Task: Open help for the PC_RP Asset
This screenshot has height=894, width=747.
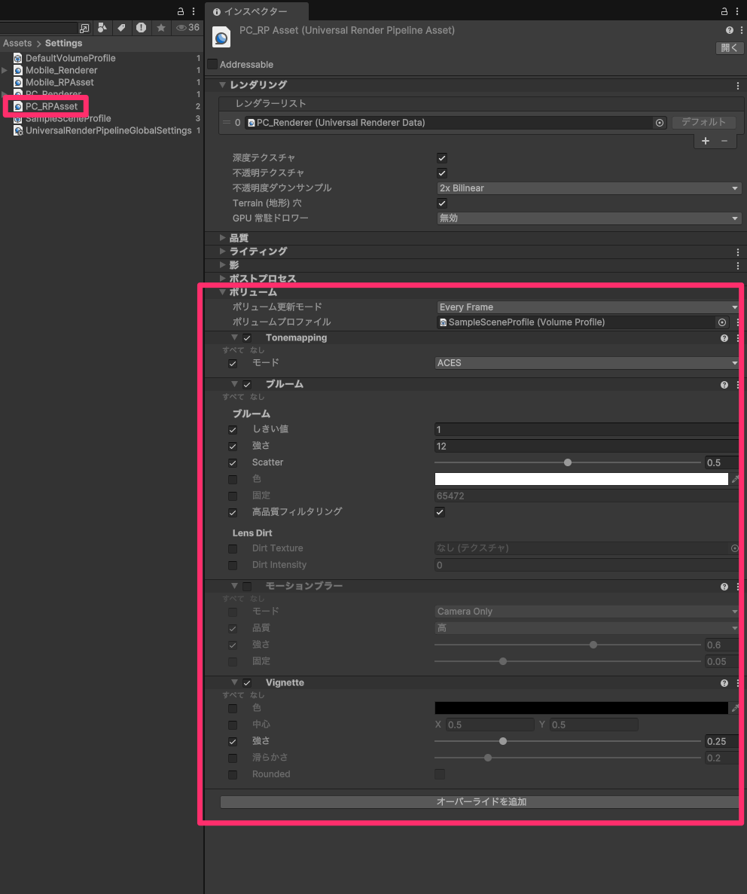Action: pyautogui.click(x=730, y=30)
